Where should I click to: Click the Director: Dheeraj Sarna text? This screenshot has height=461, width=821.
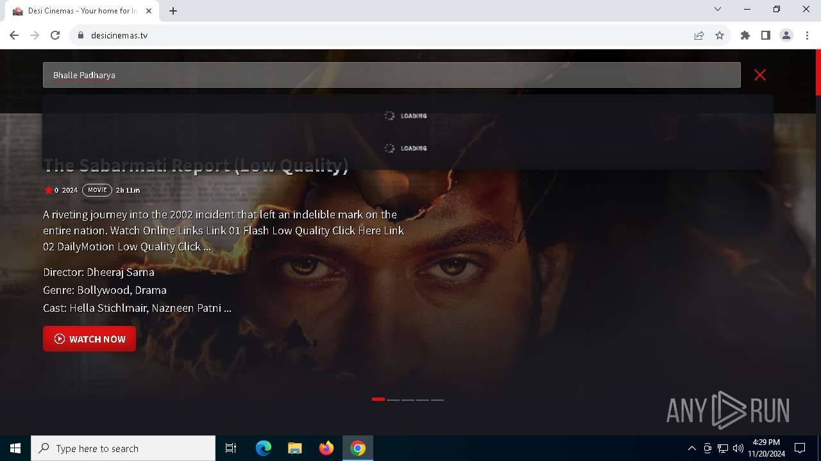[99, 272]
